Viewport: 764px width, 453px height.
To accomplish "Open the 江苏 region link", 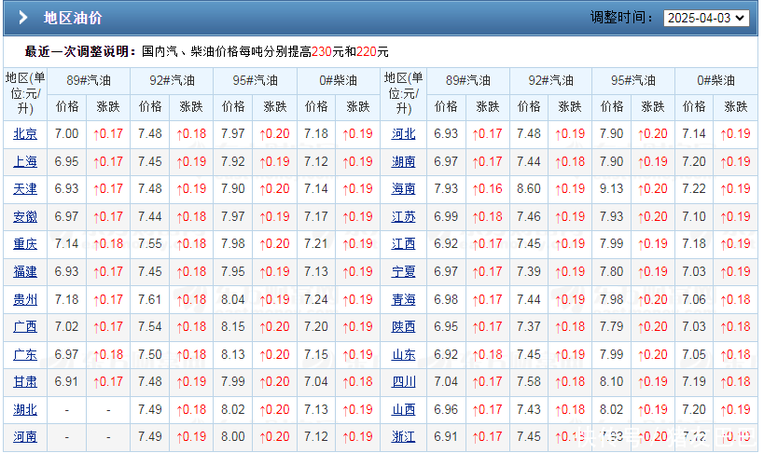I will pos(403,217).
